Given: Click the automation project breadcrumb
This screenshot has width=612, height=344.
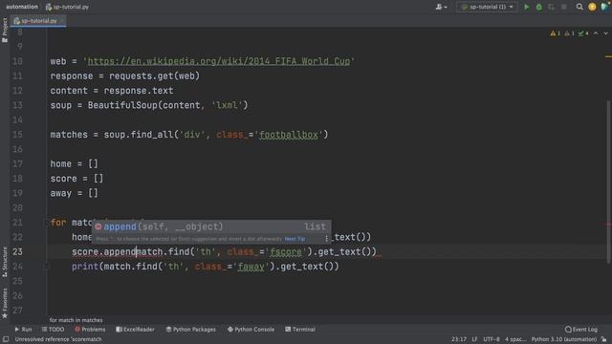Looking at the screenshot, I should [x=22, y=7].
